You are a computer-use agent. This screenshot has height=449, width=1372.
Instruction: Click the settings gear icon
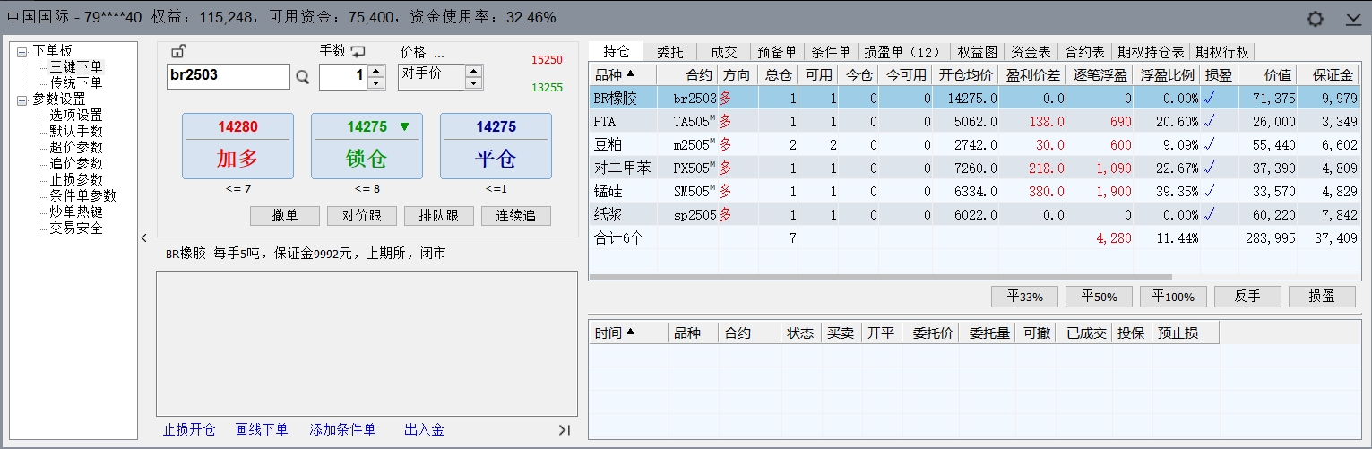pyautogui.click(x=1315, y=19)
